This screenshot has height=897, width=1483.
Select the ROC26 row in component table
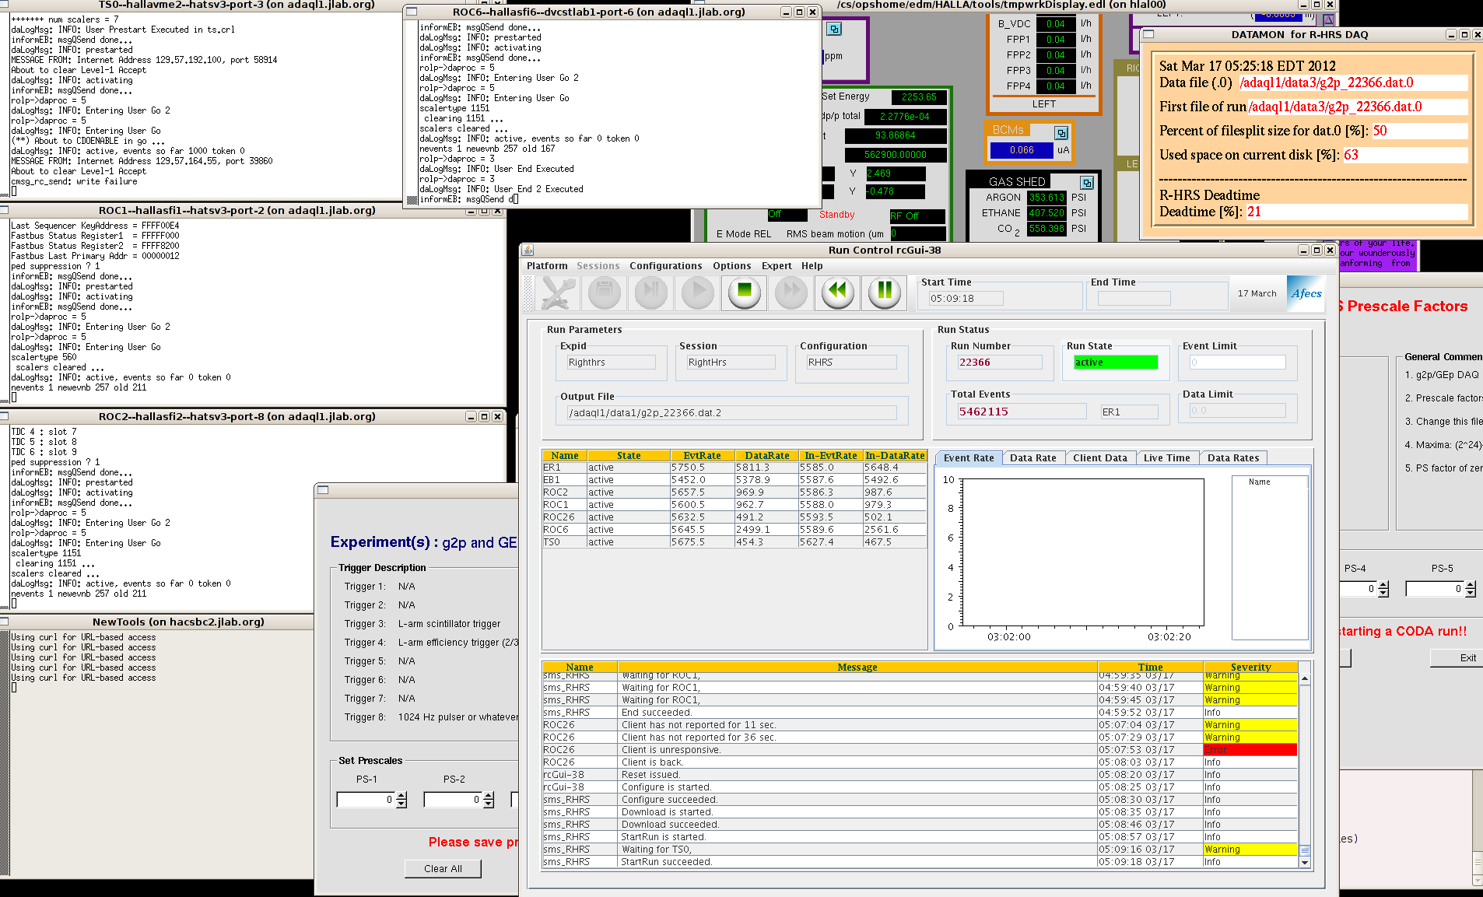734,517
